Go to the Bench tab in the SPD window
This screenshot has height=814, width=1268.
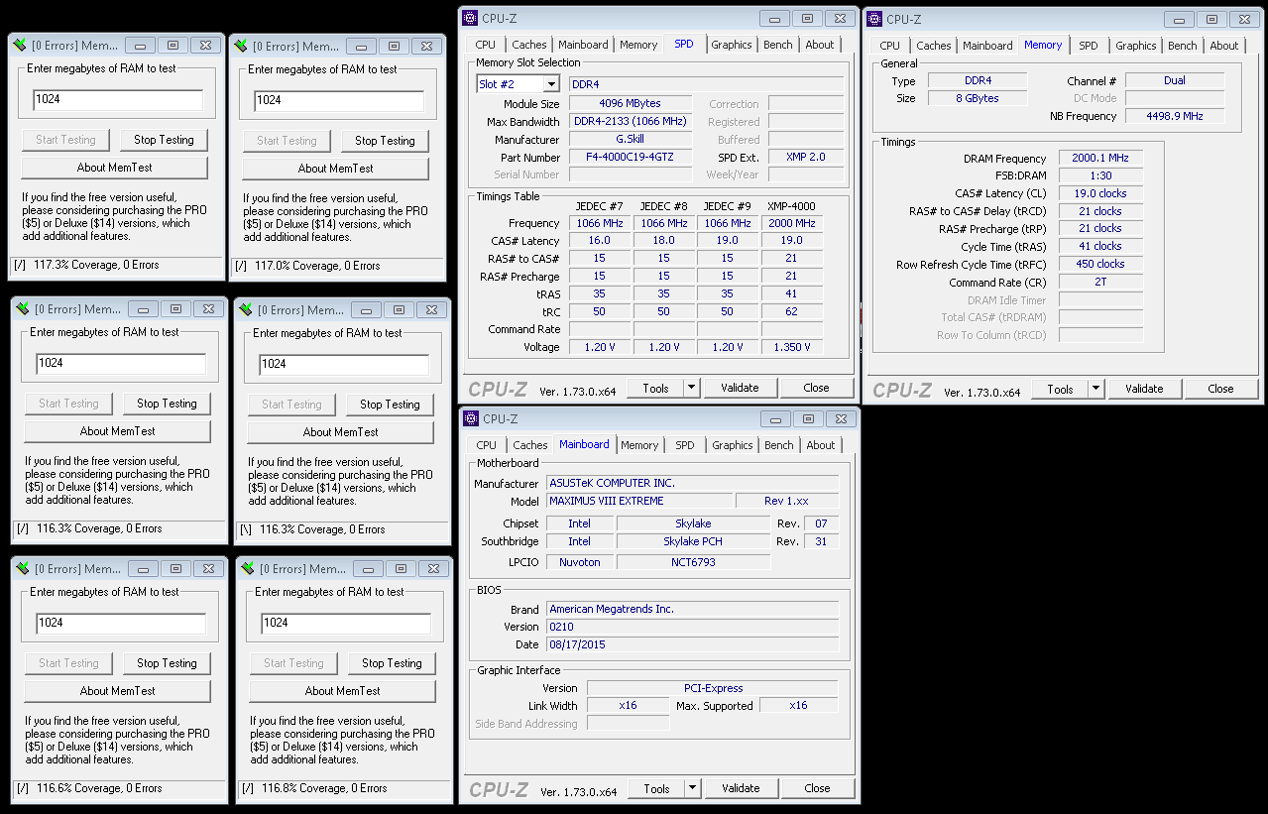(778, 45)
